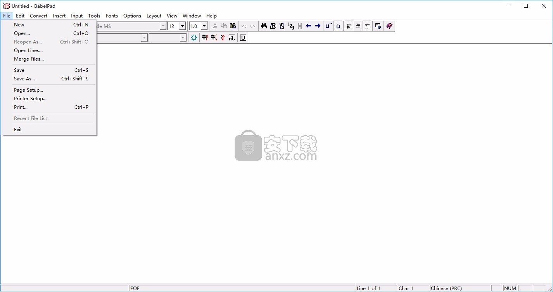Viewport: 553px width, 292px height.
Task: Click the document properties globe icon
Action: [x=378, y=26]
